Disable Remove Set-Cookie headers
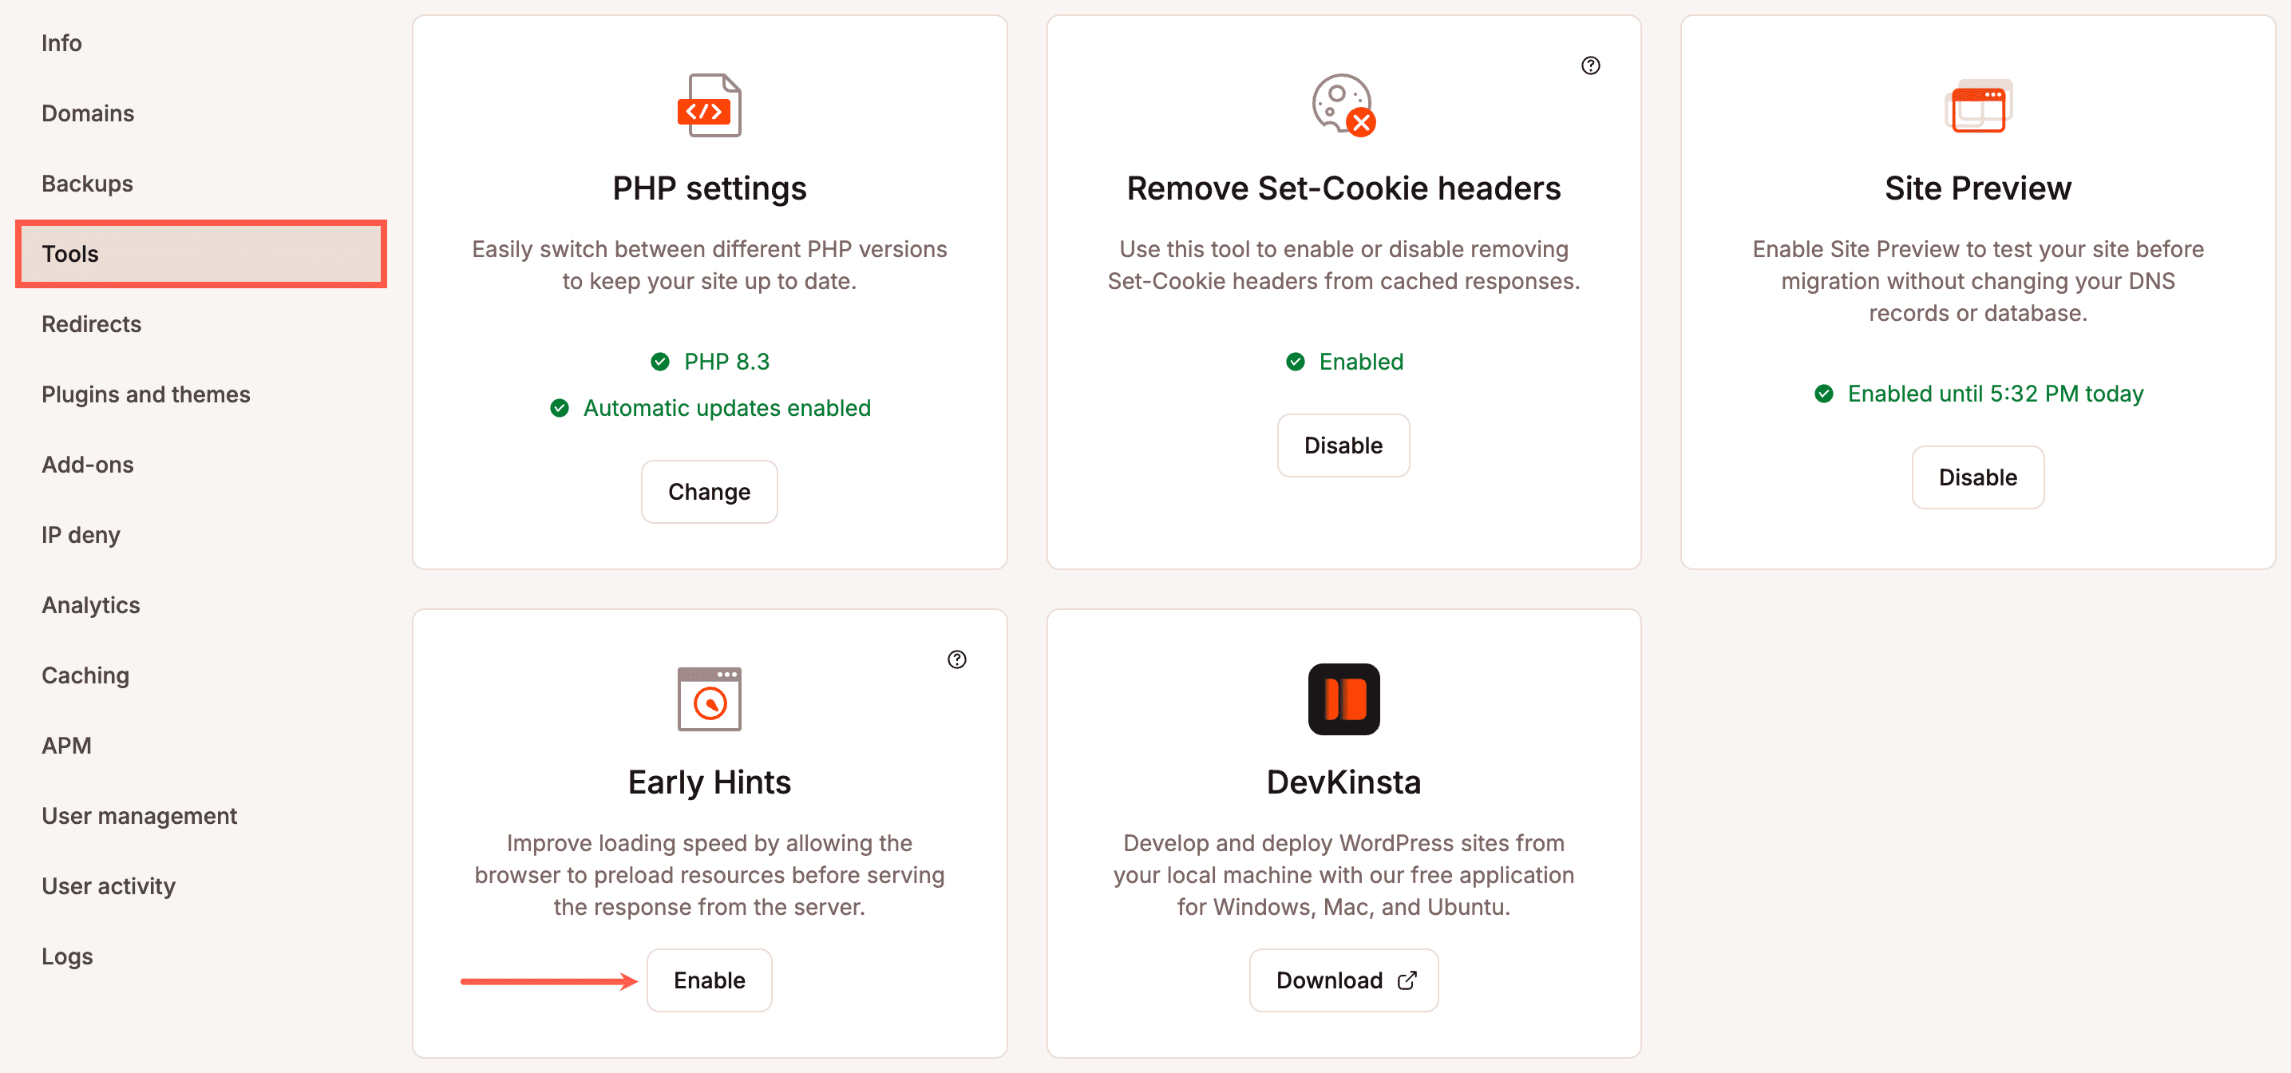 1343,445
